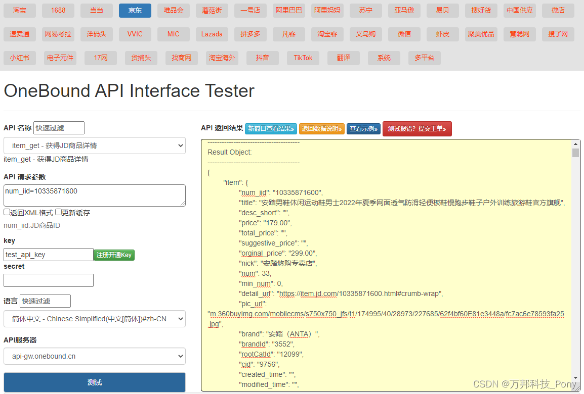Switch to the MIC tab
The width and height of the screenshot is (584, 394).
point(174,34)
